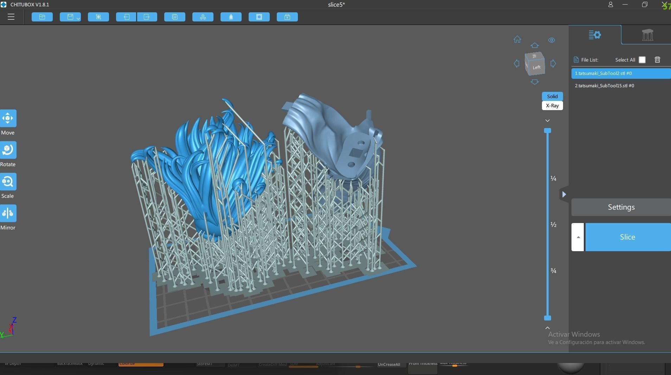
Task: Delete selected files with the trash icon
Action: (657, 60)
